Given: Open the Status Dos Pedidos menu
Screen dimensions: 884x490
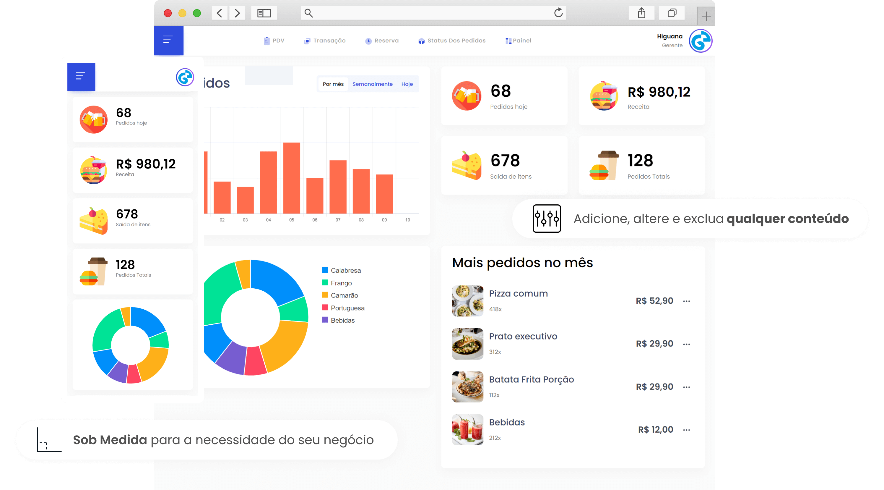Looking at the screenshot, I should 452,41.
